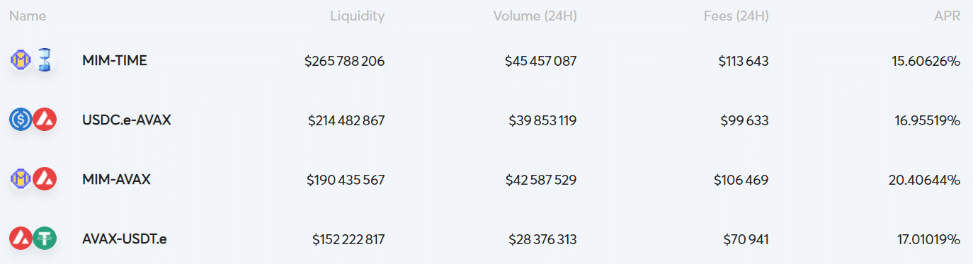Click the green USDT.e Tether icon
The image size is (973, 264).
point(45,239)
